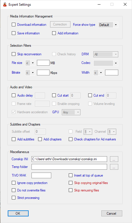Image resolution: width=132 pixels, height=223 pixels.
Task: Open the Bitrate operator dropdown
Action: 30,73
